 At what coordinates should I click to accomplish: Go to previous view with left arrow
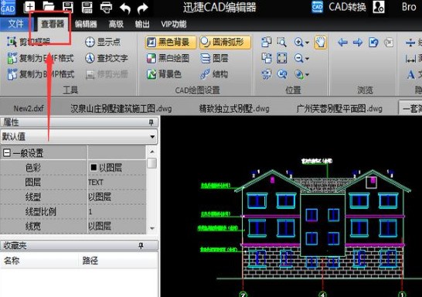point(342,43)
